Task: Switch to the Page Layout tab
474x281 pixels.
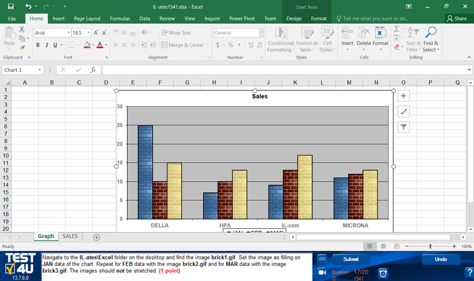Action: point(87,19)
